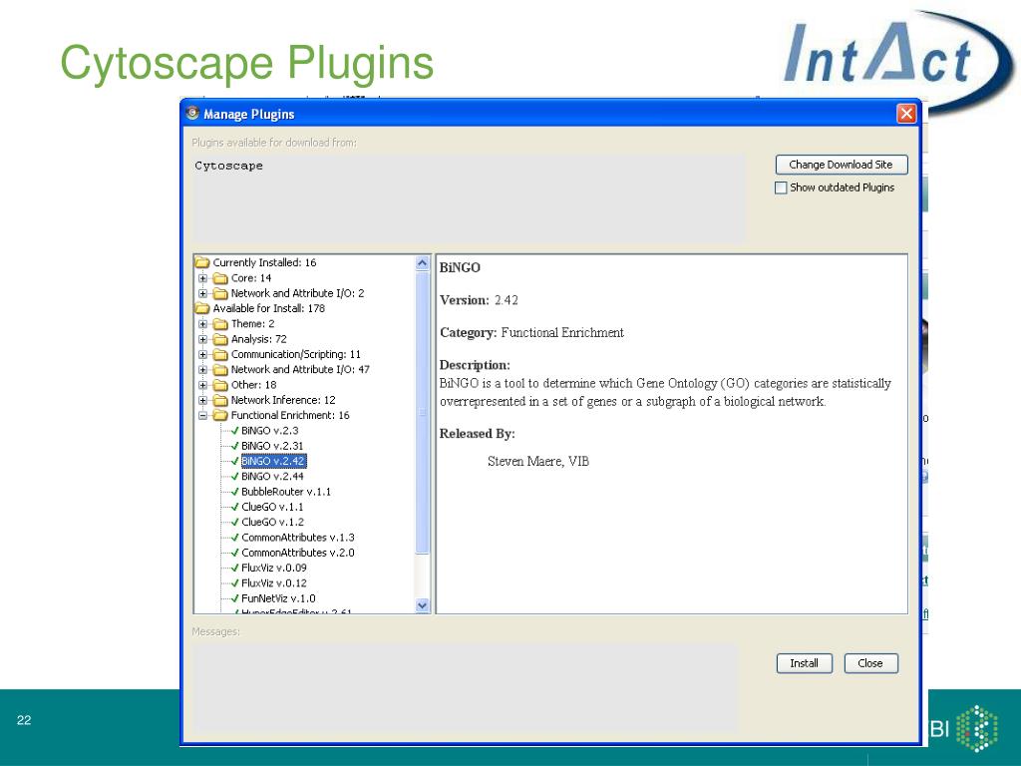The image size is (1021, 766).
Task: Click the Available for Install: 178 label
Action: point(269,308)
